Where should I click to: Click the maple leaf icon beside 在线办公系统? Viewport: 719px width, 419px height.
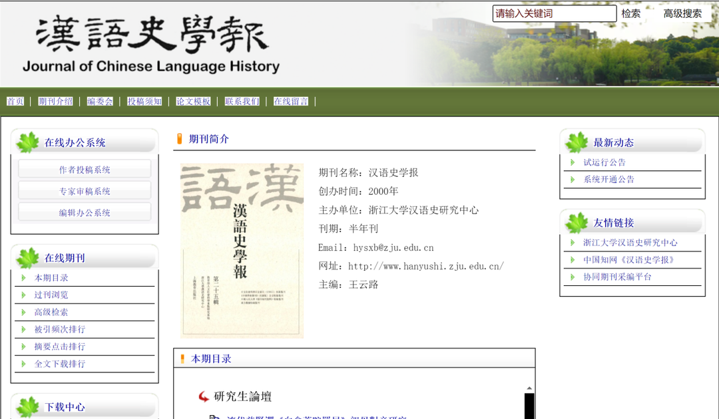[27, 142]
